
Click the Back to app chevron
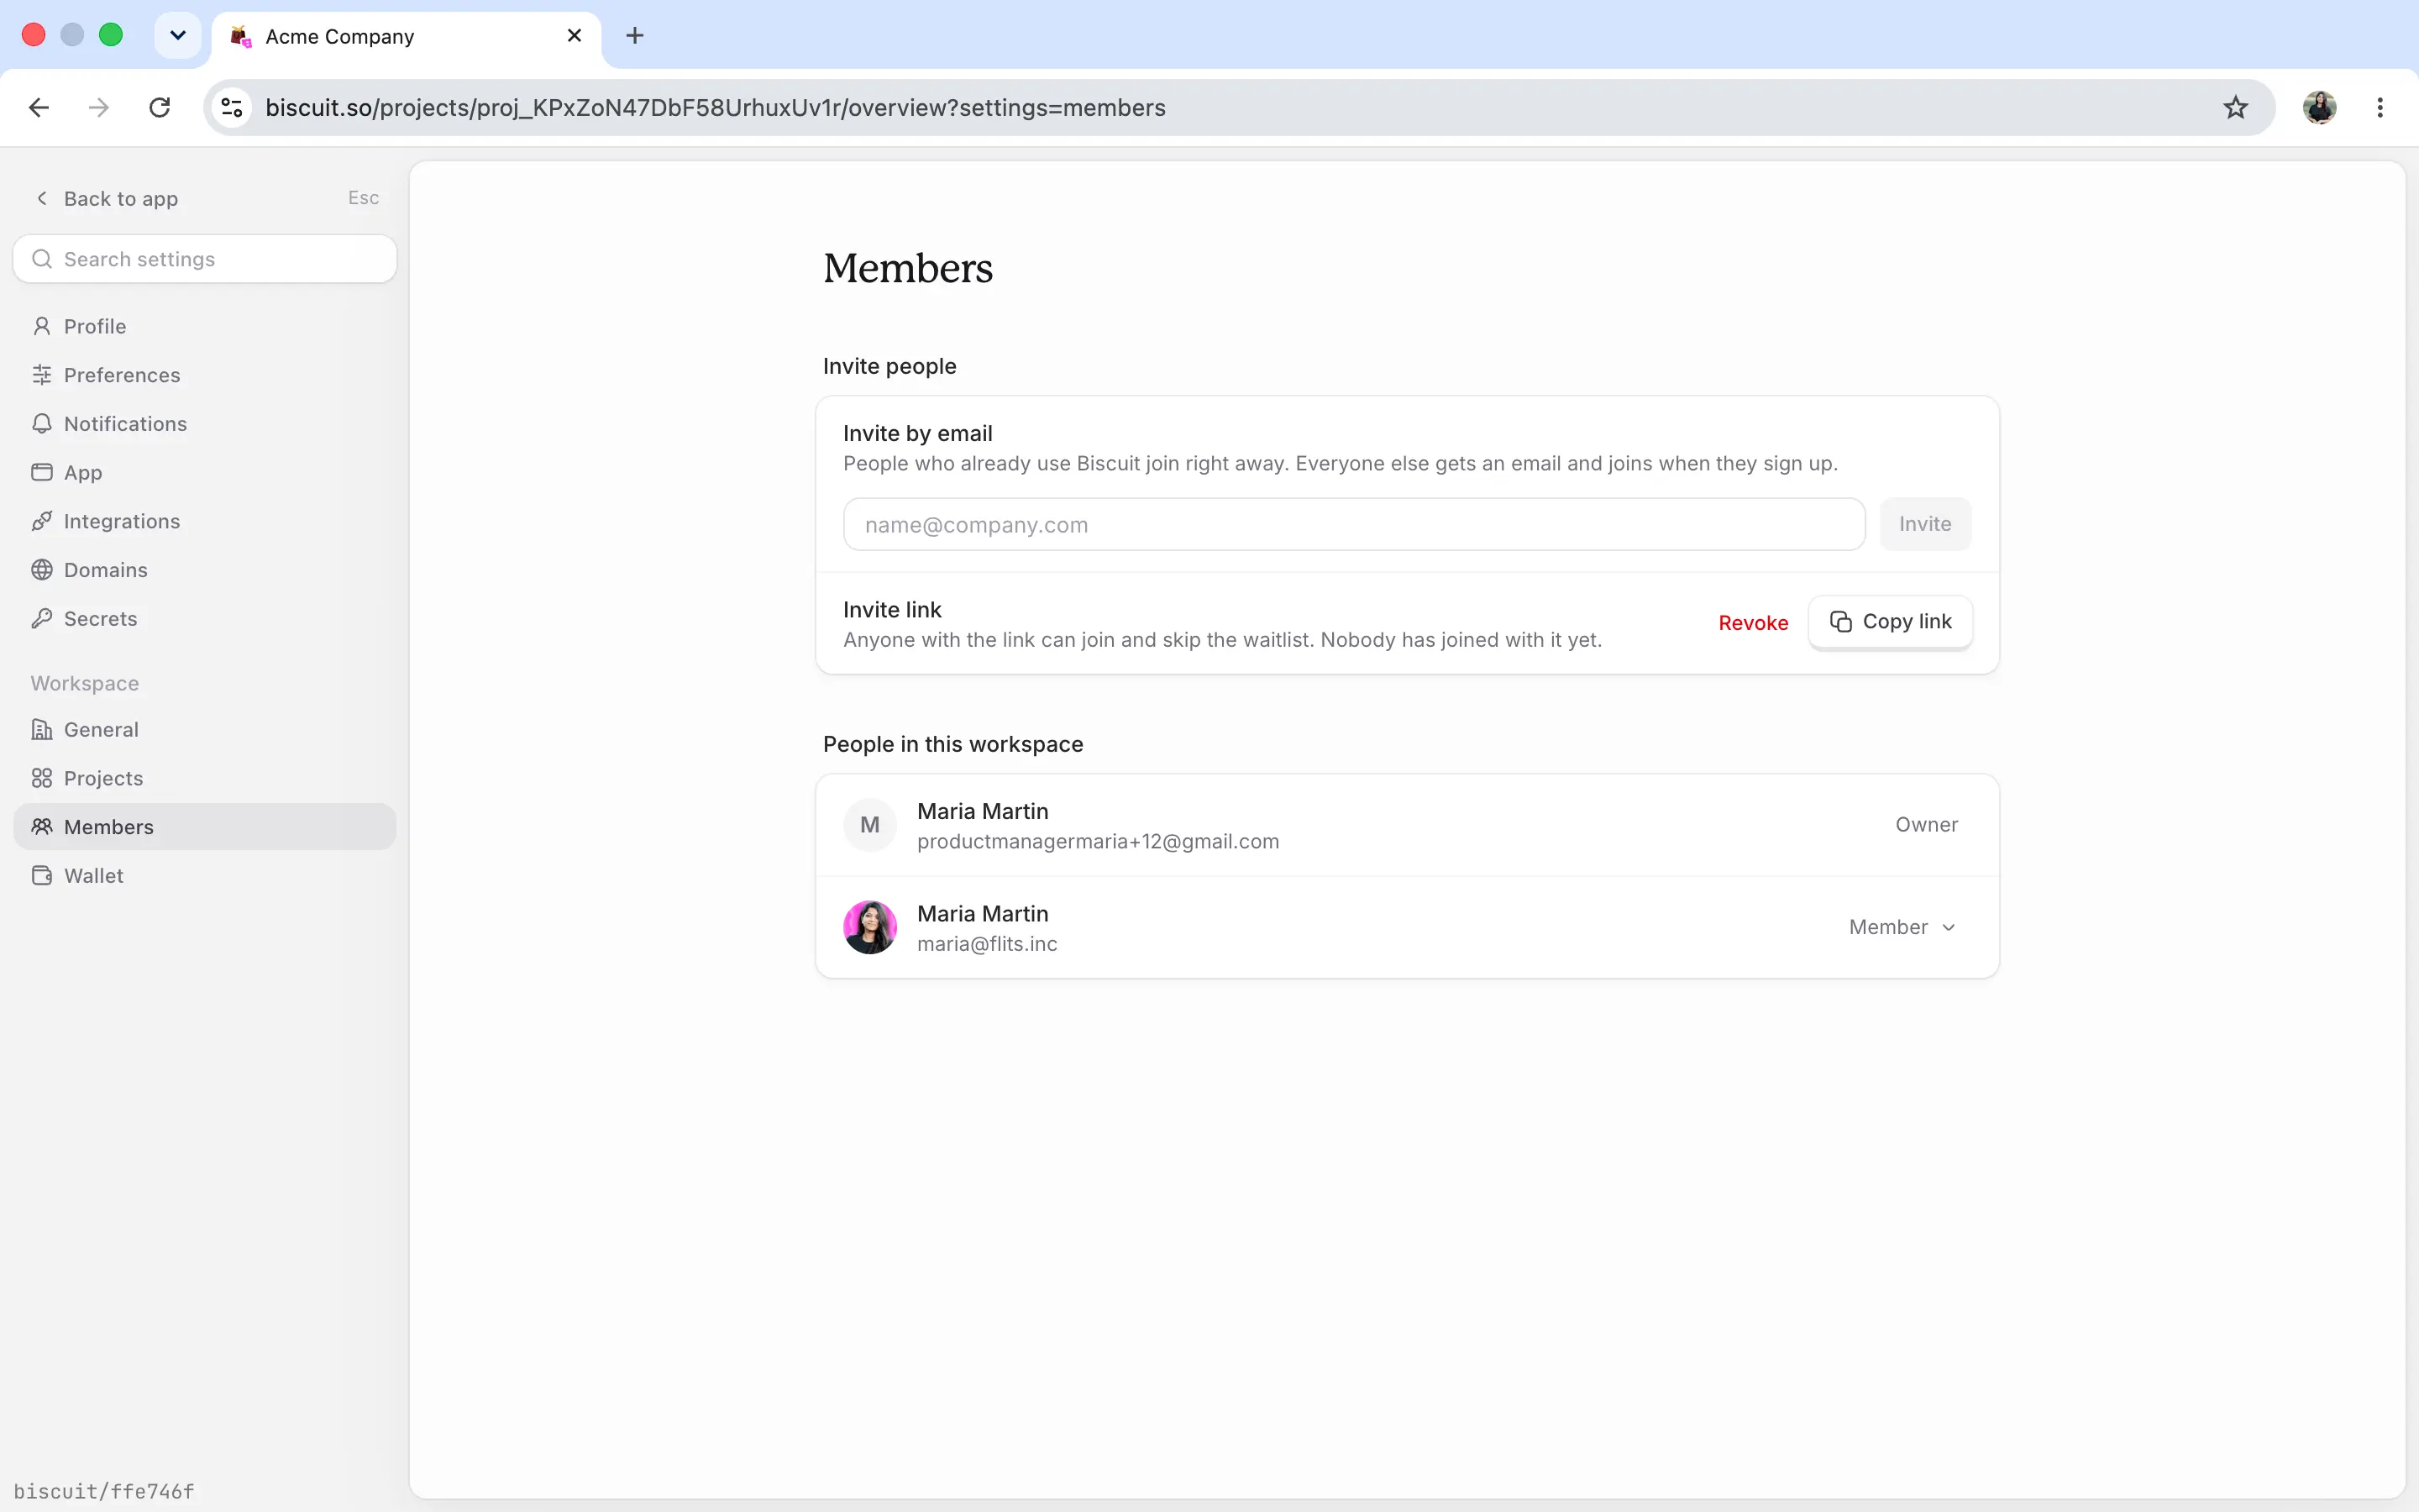coord(41,198)
